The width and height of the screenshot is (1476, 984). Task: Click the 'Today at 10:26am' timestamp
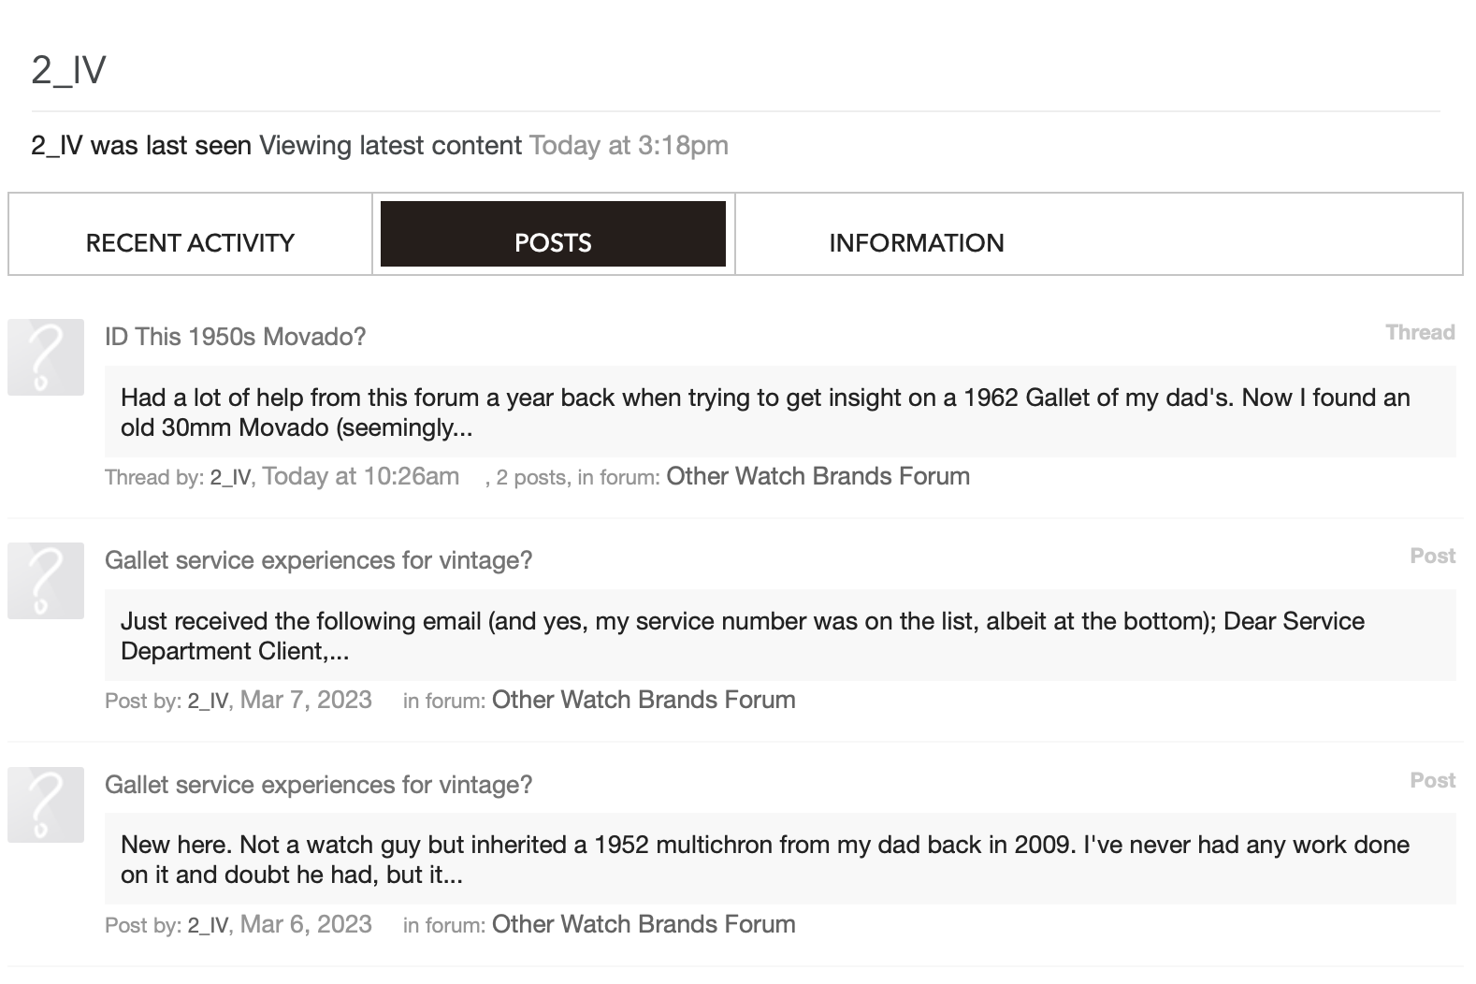[360, 476]
